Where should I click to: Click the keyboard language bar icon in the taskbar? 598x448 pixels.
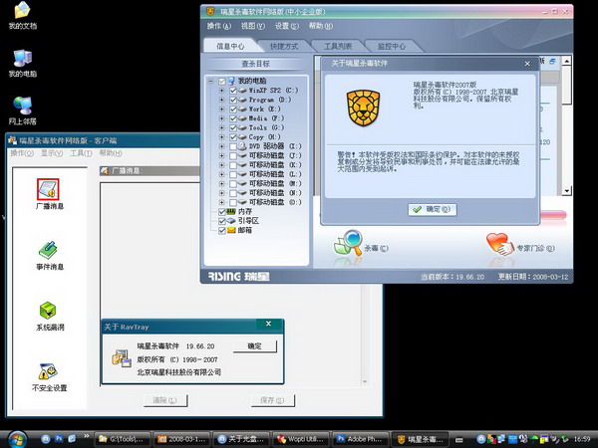(x=459, y=440)
